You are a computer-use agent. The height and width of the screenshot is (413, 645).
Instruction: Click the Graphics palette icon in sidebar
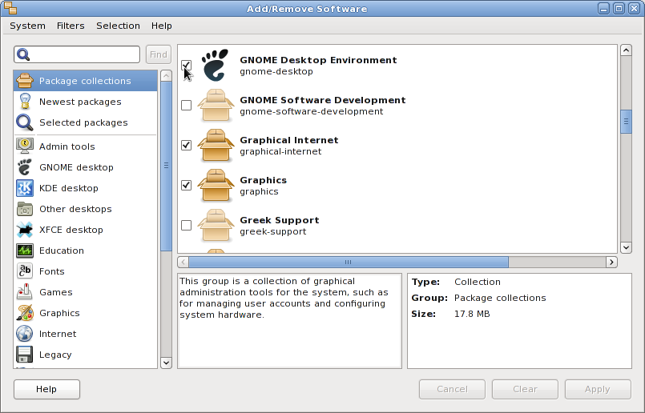coord(25,313)
